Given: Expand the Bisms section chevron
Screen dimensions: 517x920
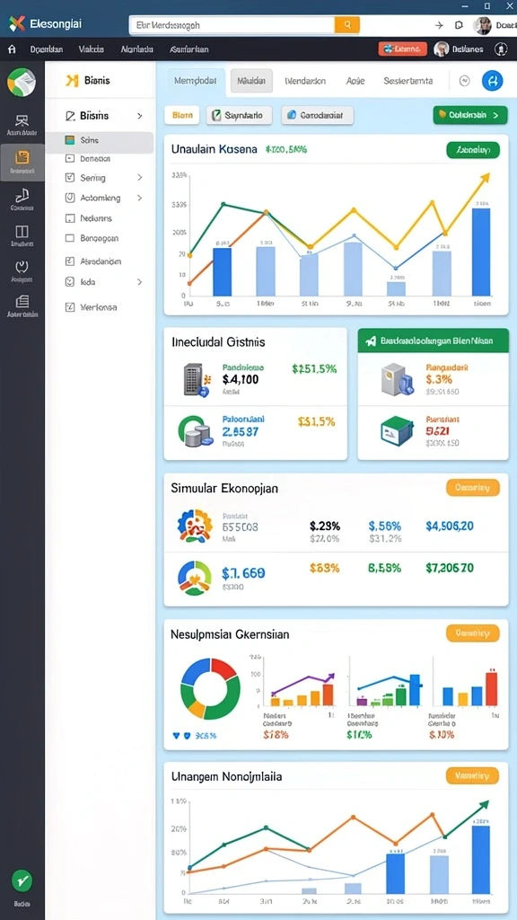Looking at the screenshot, I should click(139, 116).
